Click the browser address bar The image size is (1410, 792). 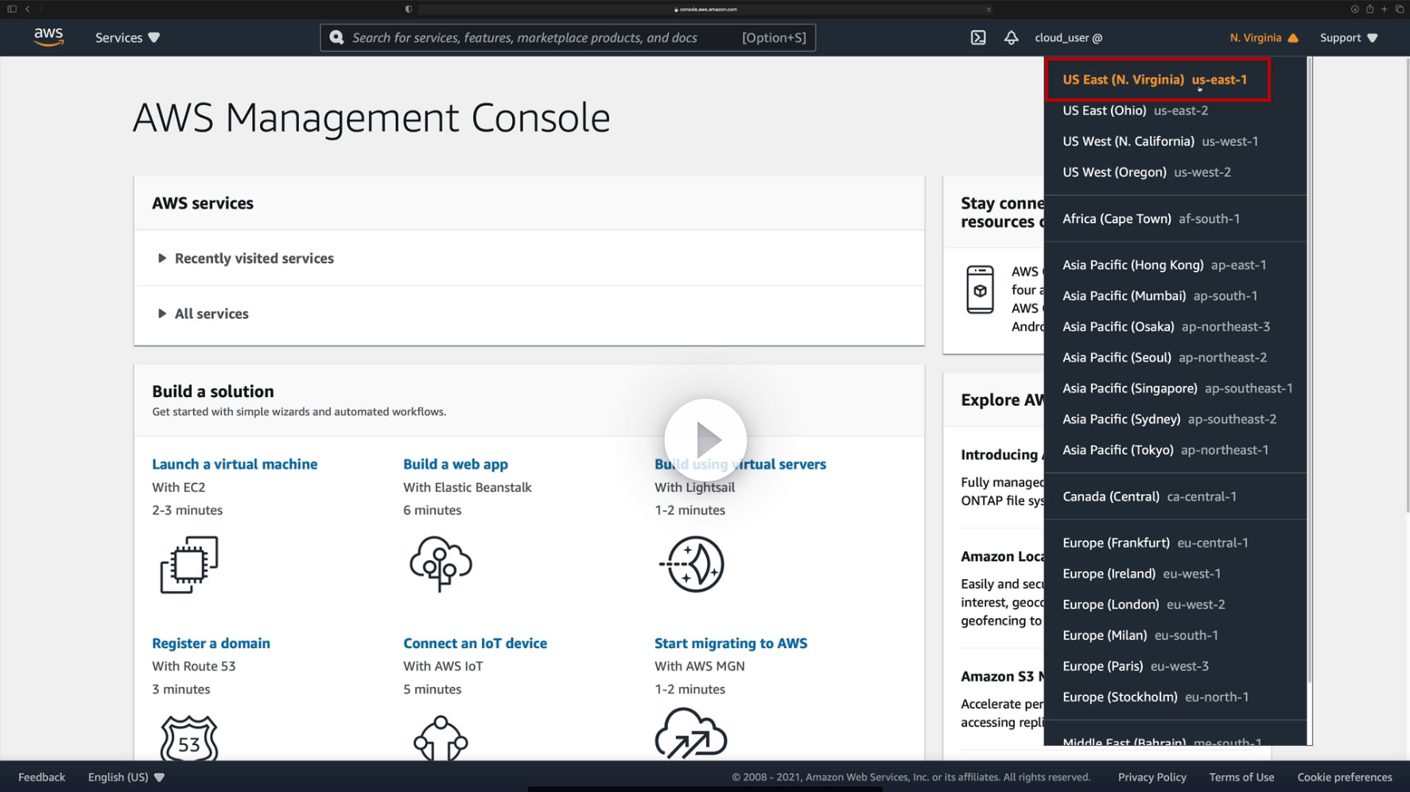click(705, 10)
